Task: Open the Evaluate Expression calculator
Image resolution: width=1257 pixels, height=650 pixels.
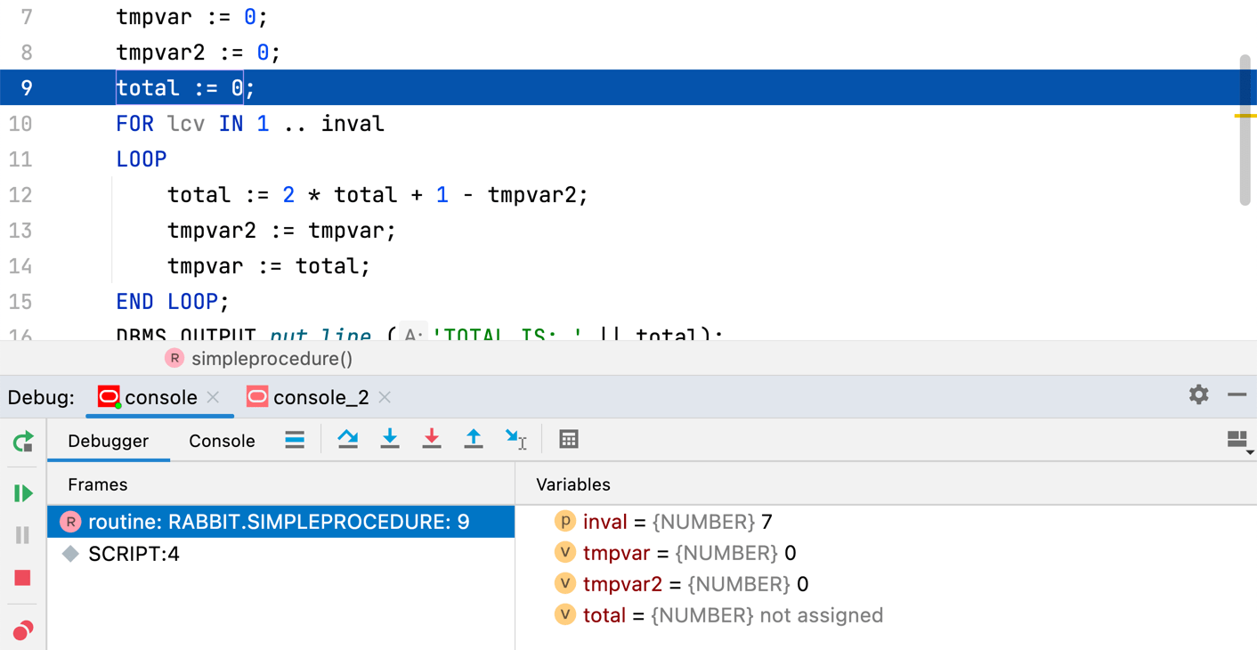Action: [x=569, y=439]
